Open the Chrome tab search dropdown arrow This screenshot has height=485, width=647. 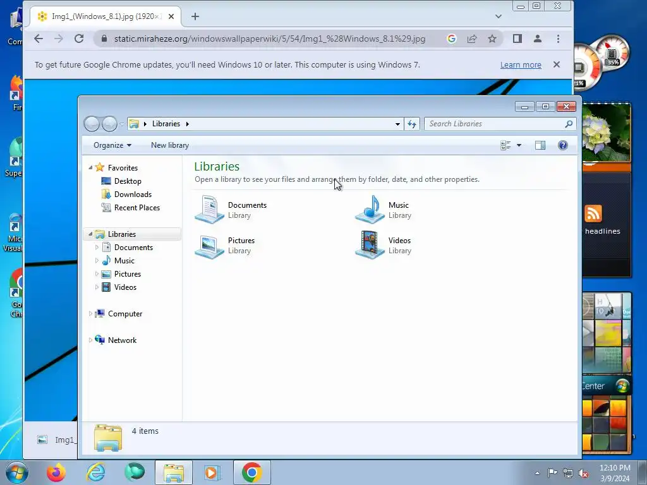(499, 16)
